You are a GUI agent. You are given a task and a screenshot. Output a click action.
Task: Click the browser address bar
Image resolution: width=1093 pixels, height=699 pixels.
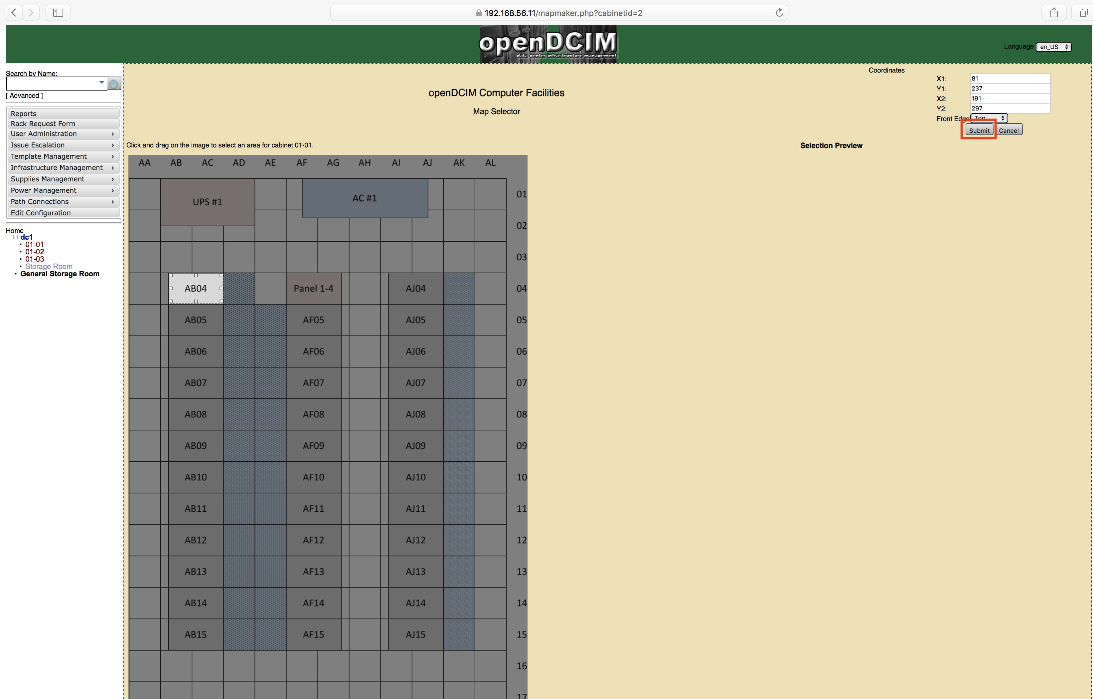559,13
